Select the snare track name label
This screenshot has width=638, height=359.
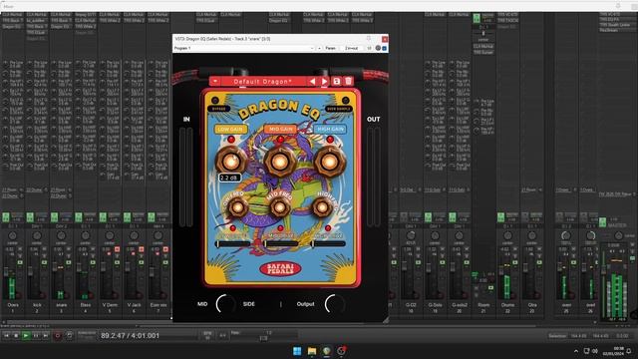61,305
